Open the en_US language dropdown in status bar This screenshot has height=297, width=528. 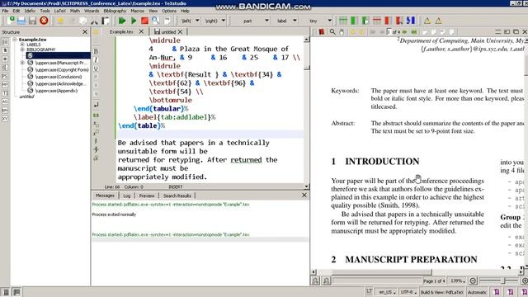387,292
